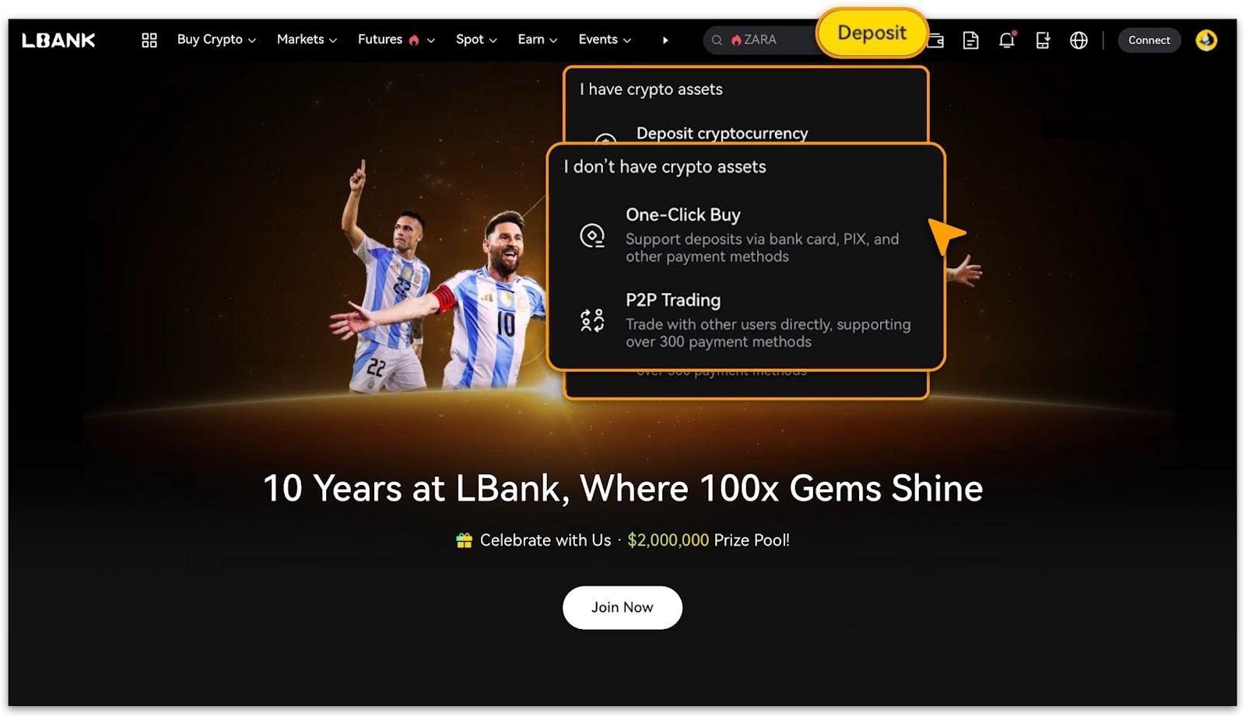Expand the Markets dropdown menu

pyautogui.click(x=307, y=40)
